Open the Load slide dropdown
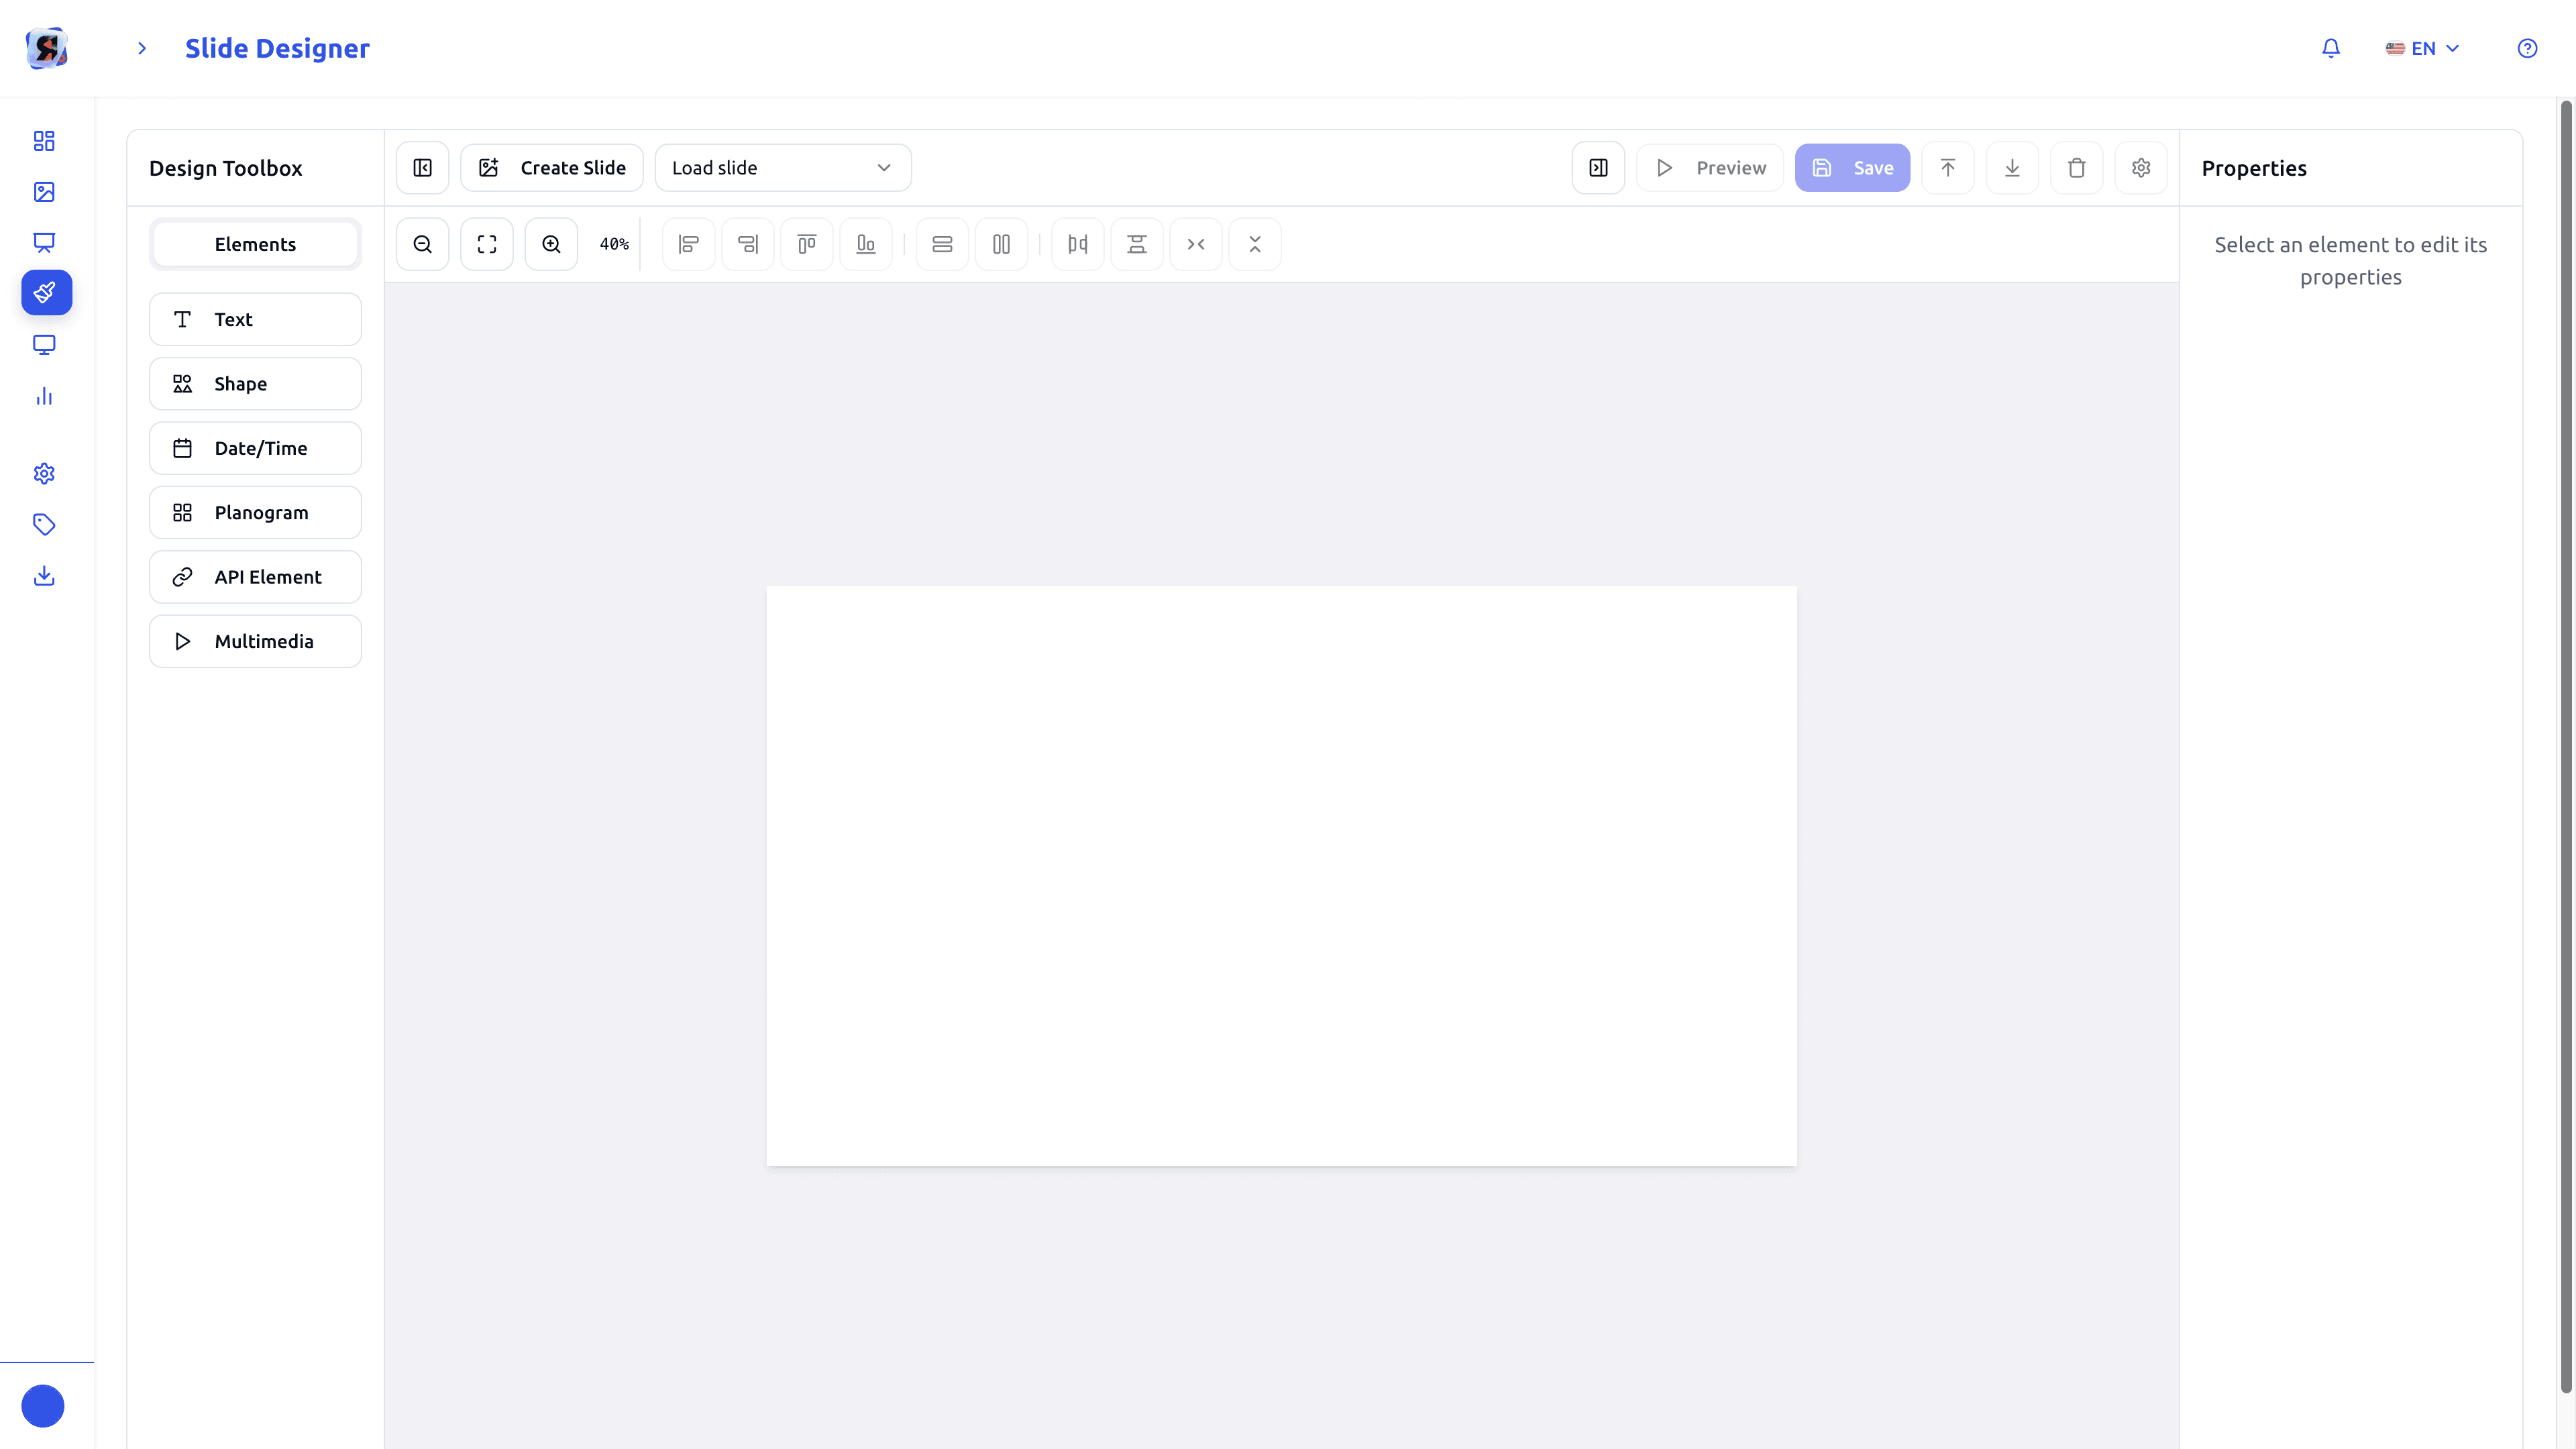Viewport: 2576px width, 1449px height. point(782,168)
